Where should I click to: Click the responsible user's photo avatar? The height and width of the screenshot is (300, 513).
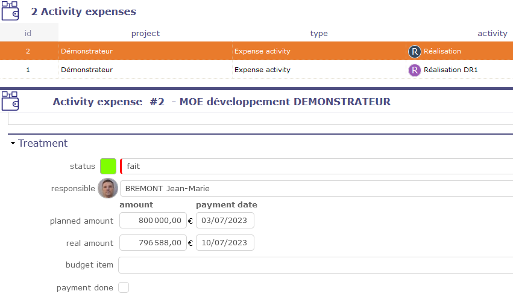(108, 188)
